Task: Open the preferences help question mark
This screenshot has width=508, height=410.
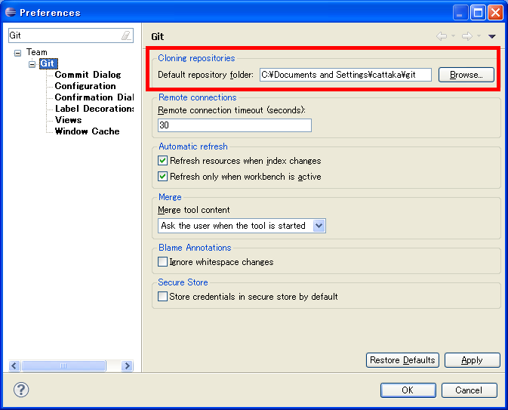Action: tap(21, 390)
